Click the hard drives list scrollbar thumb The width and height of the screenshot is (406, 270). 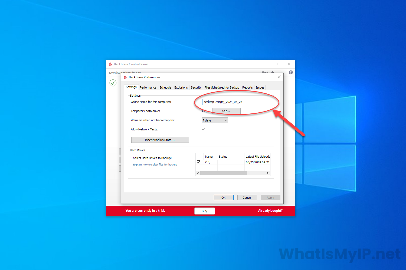coord(224,173)
